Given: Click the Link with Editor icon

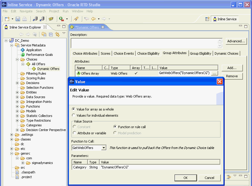Looking at the screenshot, I should [57, 34].
